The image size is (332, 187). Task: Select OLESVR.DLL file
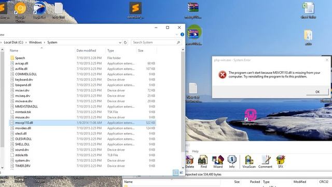[x=23, y=139]
